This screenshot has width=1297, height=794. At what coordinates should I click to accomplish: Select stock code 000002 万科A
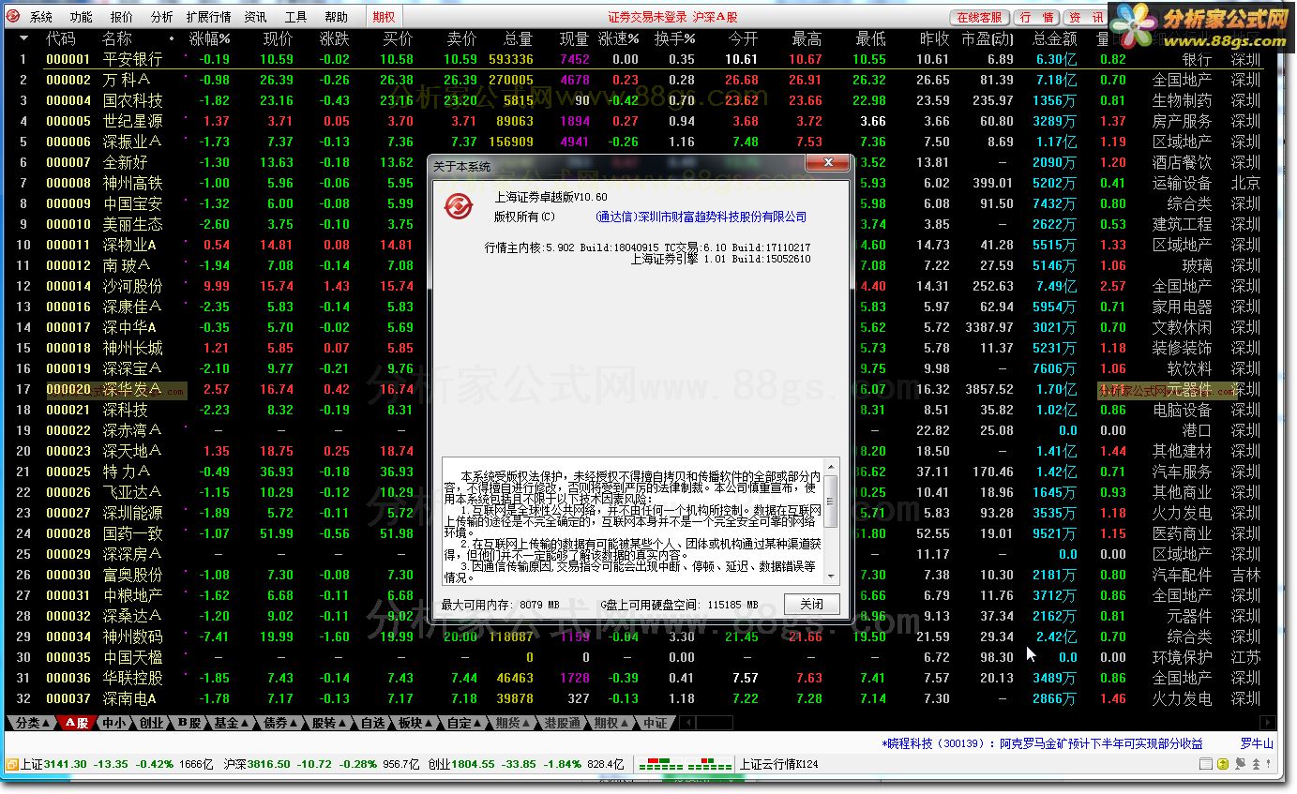click(x=68, y=80)
